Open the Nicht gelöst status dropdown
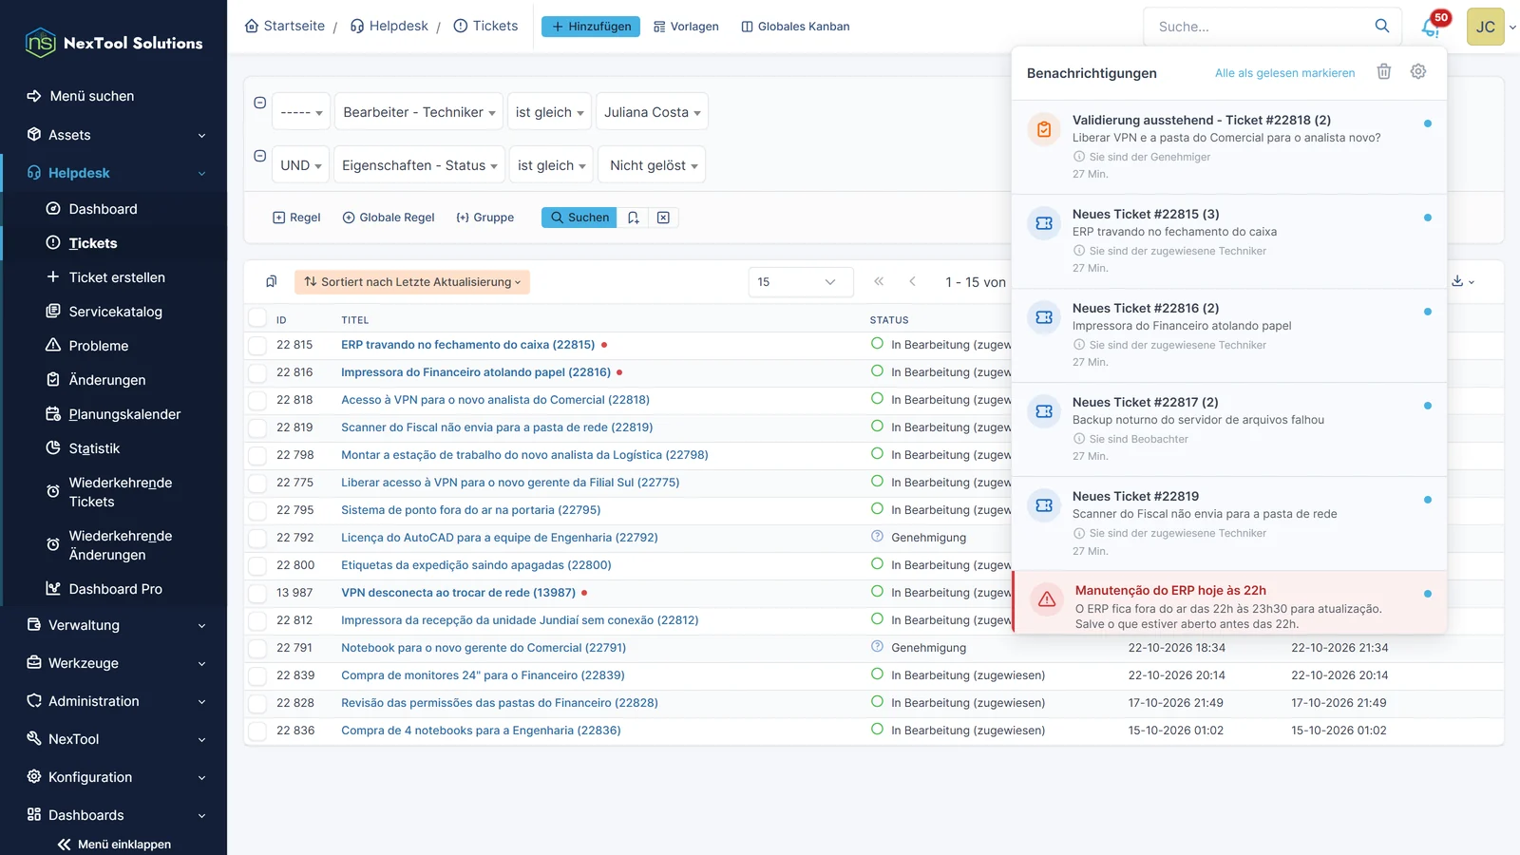The height and width of the screenshot is (855, 1520). coord(654,165)
